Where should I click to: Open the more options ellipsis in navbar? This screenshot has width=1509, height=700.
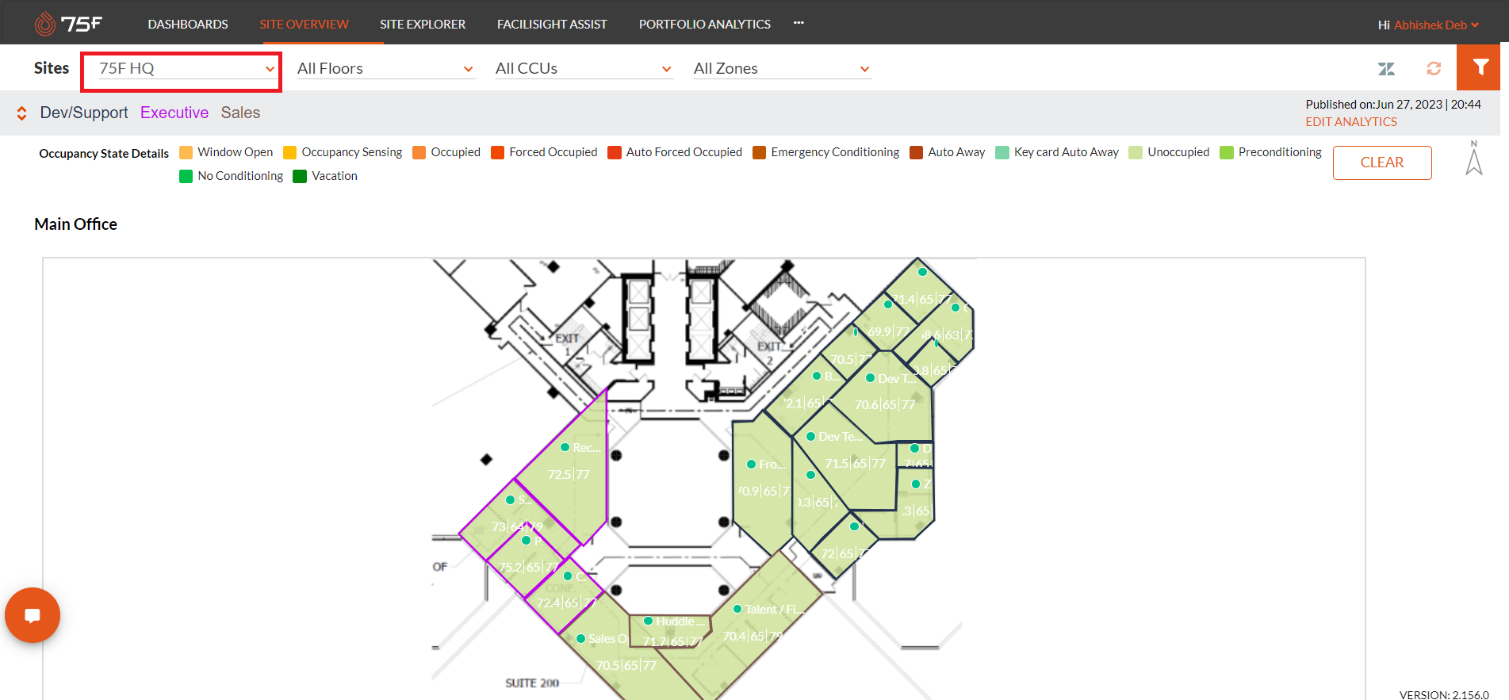click(x=799, y=23)
